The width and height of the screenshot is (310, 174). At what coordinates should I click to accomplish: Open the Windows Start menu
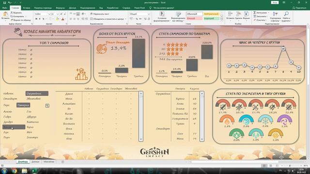pyautogui.click(x=4, y=171)
